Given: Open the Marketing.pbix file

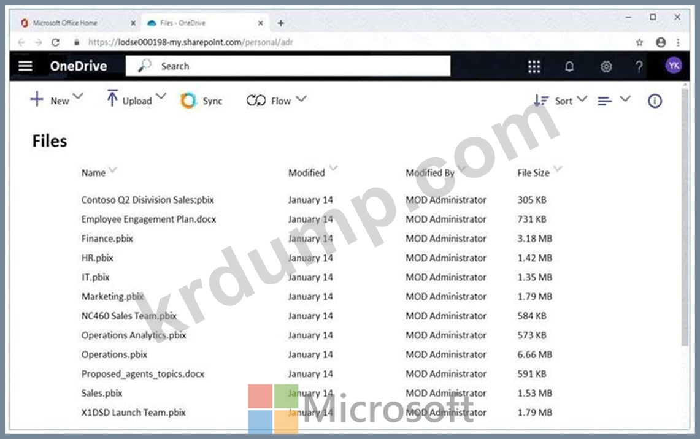Looking at the screenshot, I should [112, 296].
